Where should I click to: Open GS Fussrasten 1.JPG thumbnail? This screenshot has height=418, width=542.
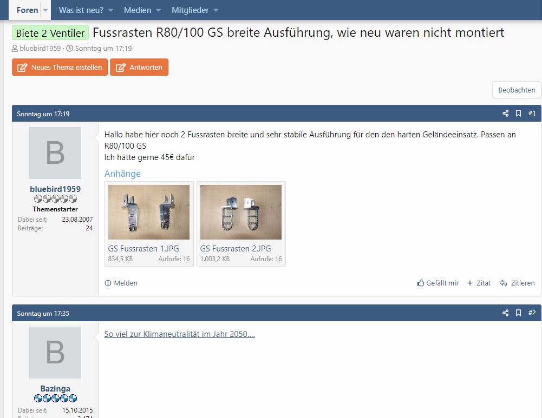(149, 212)
